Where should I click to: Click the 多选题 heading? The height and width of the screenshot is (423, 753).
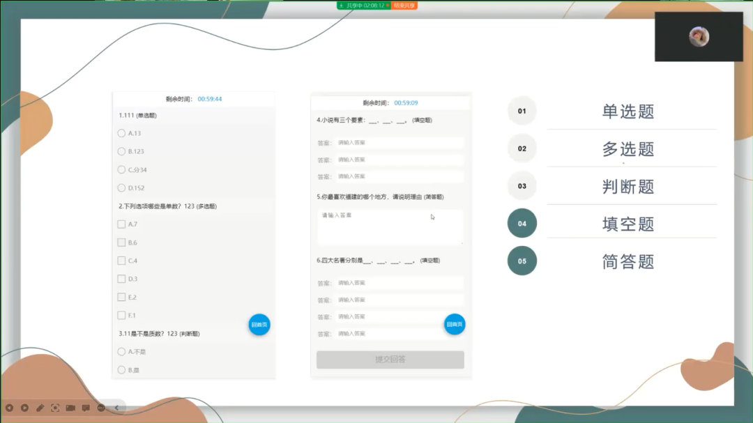point(628,149)
